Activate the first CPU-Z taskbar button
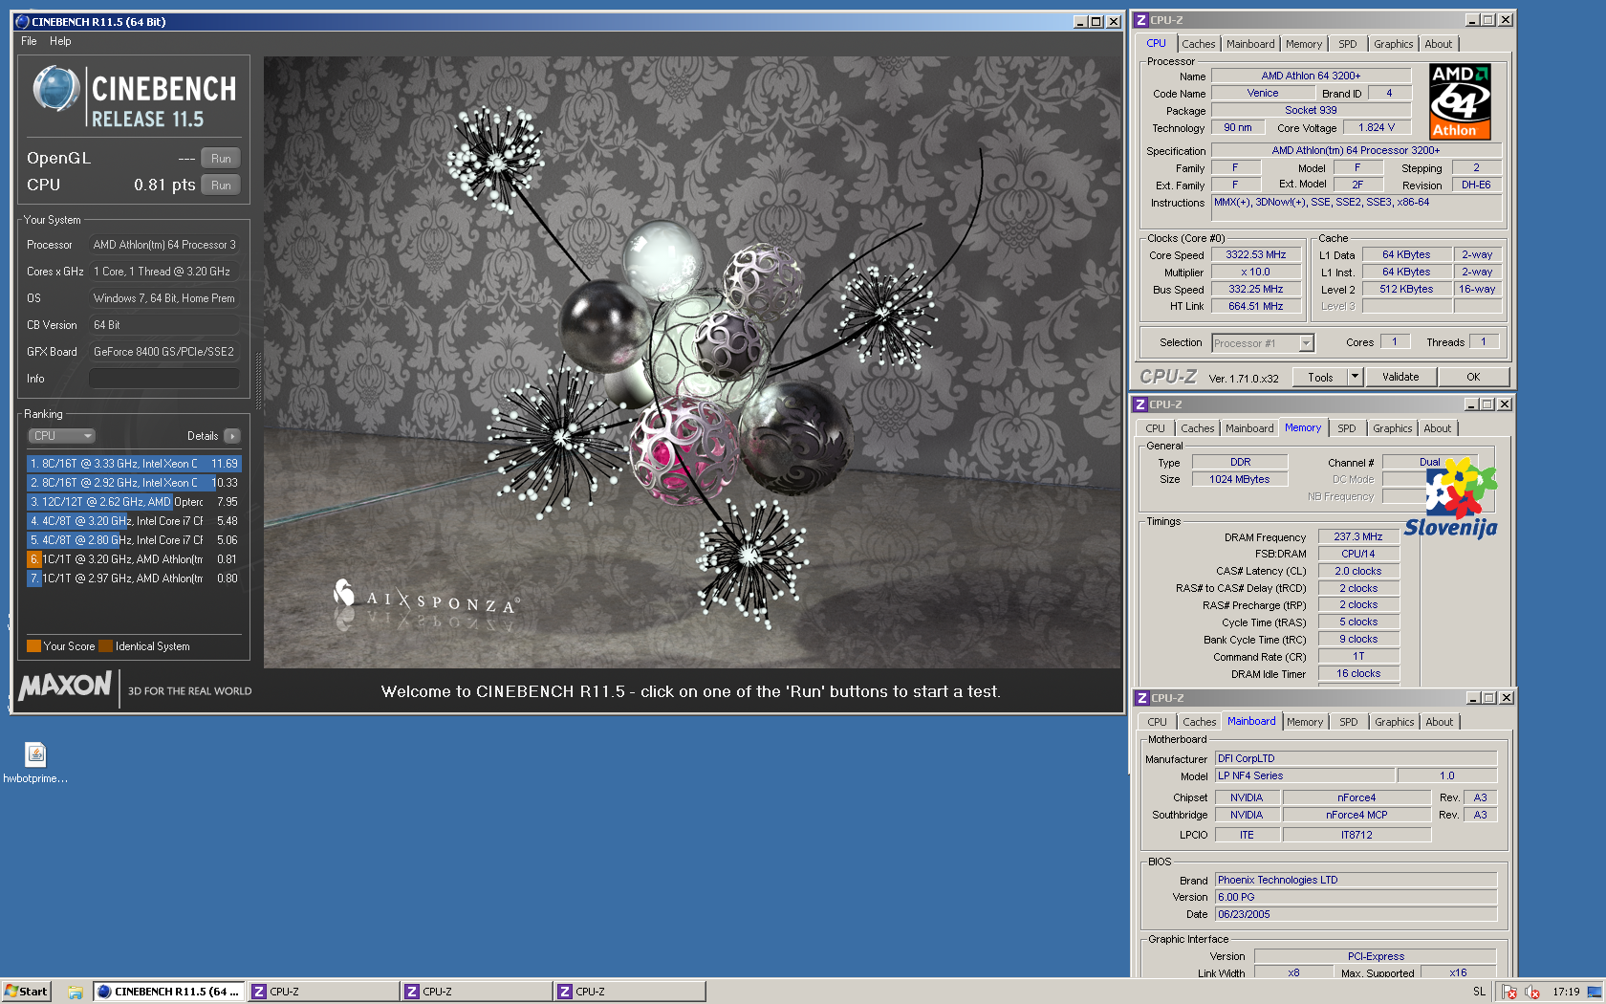 tap(323, 992)
